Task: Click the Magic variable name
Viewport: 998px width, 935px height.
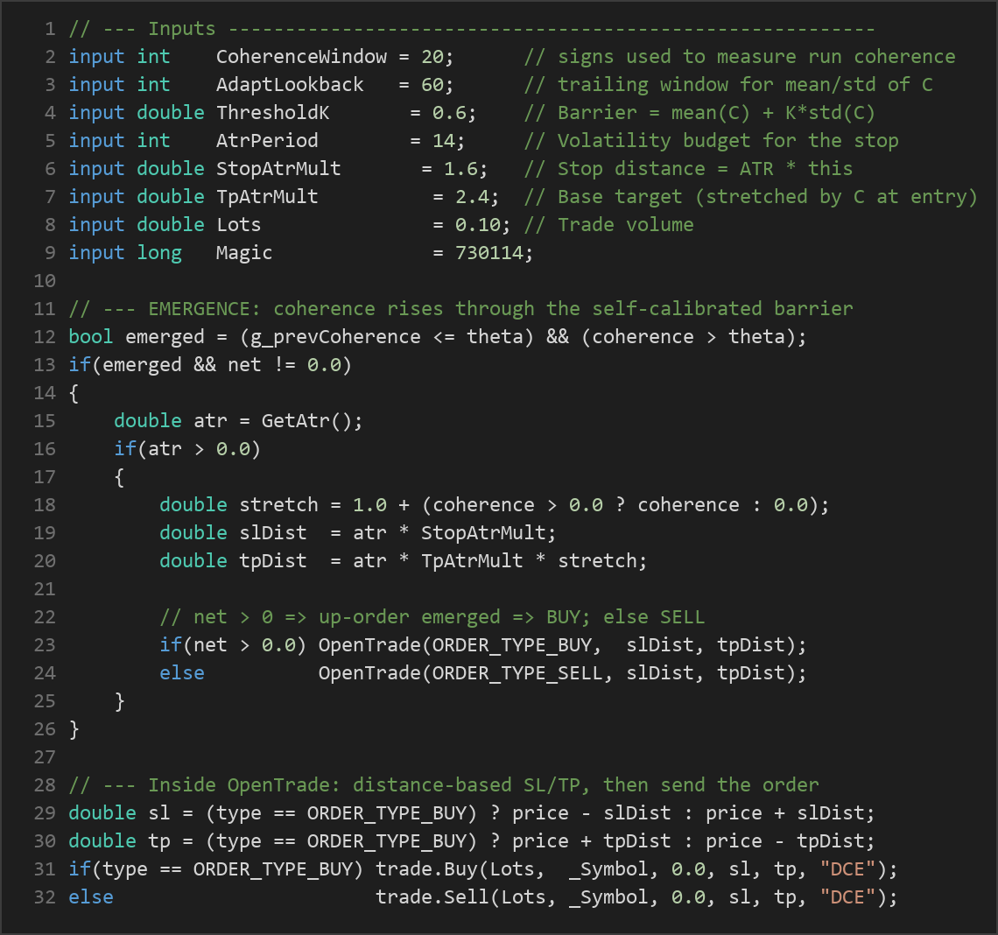Action: pyautogui.click(x=243, y=253)
